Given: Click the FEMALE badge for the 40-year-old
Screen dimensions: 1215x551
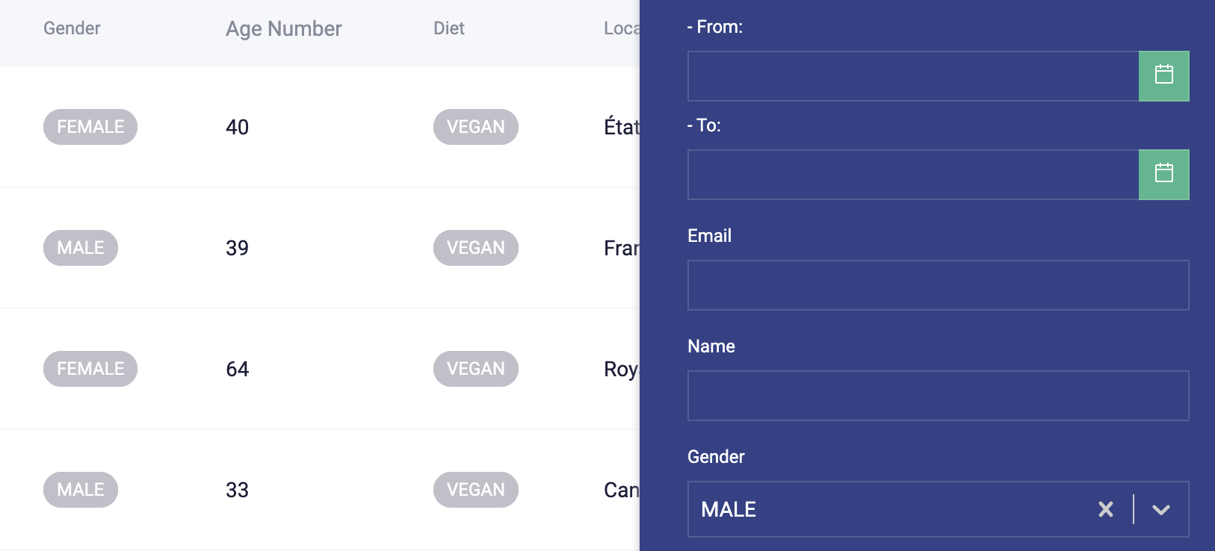Looking at the screenshot, I should pos(90,126).
